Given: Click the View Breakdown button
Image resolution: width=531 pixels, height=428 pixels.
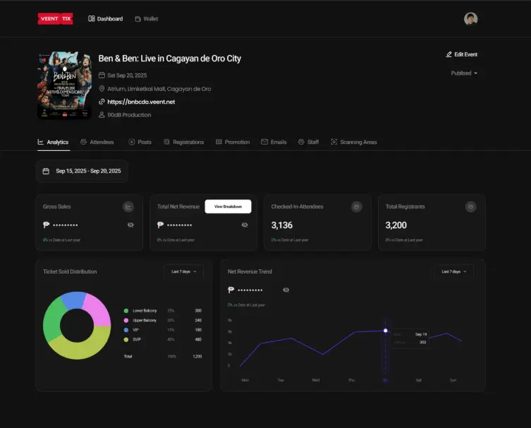Looking at the screenshot, I should point(228,207).
